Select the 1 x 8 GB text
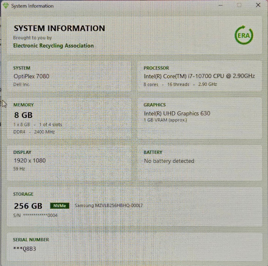This screenshot has width=268, height=266. point(22,125)
